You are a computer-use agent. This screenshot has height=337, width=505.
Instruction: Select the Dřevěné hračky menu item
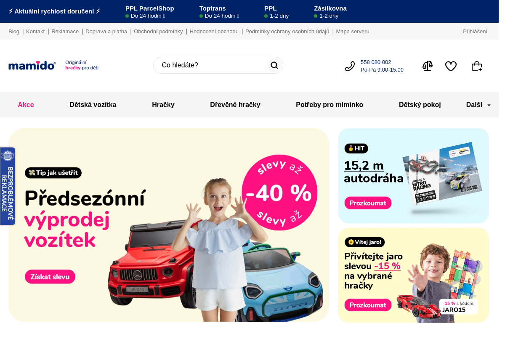pyautogui.click(x=235, y=105)
